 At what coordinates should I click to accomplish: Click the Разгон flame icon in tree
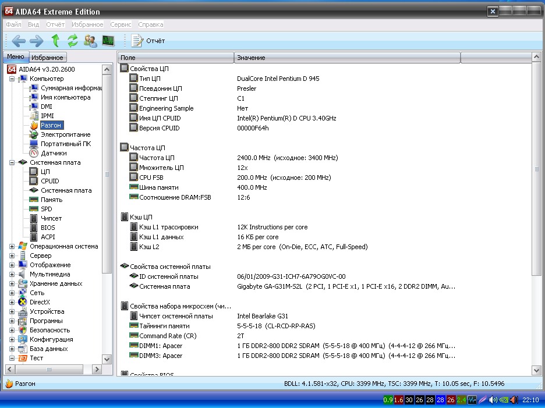pyautogui.click(x=34, y=125)
